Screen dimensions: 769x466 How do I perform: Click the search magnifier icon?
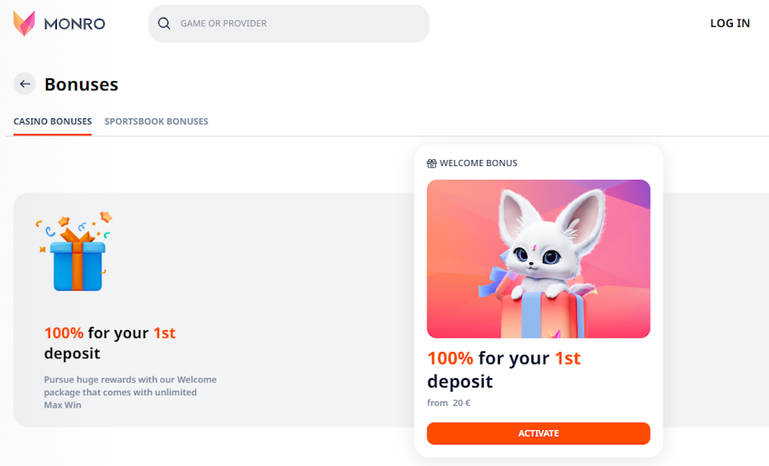[164, 23]
